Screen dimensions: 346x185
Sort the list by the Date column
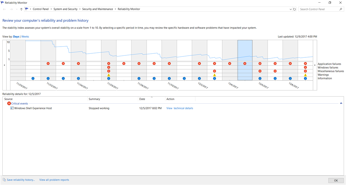[x=142, y=99]
